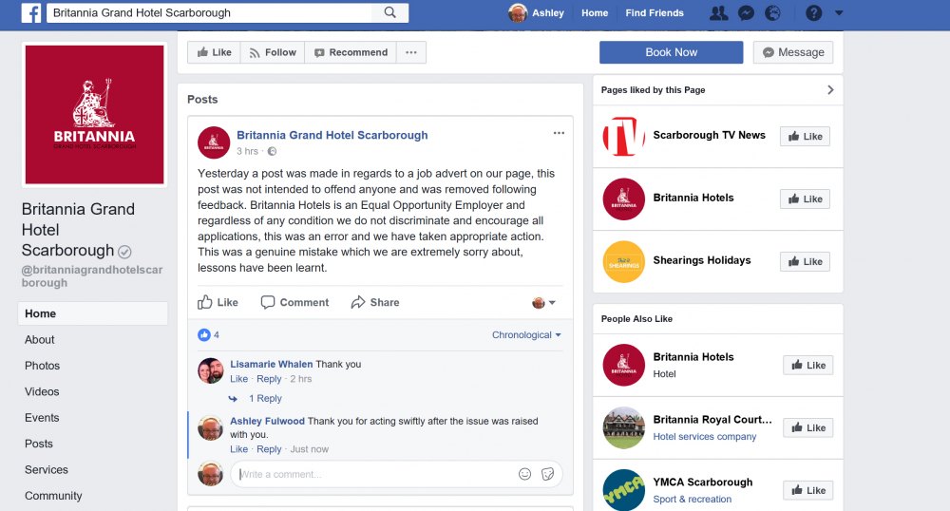Image resolution: width=950 pixels, height=511 pixels.
Task: Click the reply arrow icon beside 1 Reply
Action: pyautogui.click(x=234, y=398)
